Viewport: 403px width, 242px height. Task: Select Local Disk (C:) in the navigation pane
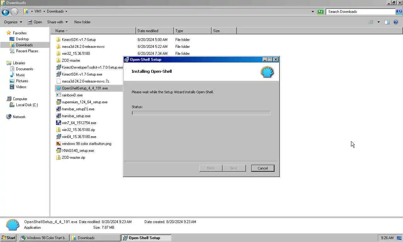27,105
